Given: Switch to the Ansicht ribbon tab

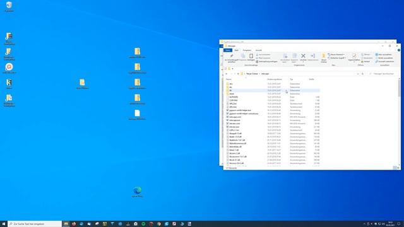Looking at the screenshot, I should (x=259, y=50).
